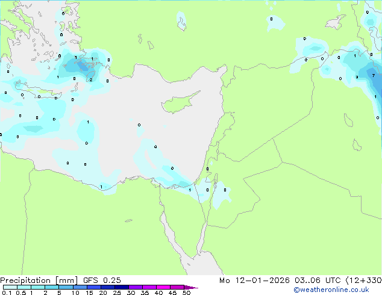382x295 pixels.
Task: Click the "UTC" label in the timestamp
Action: (333, 281)
